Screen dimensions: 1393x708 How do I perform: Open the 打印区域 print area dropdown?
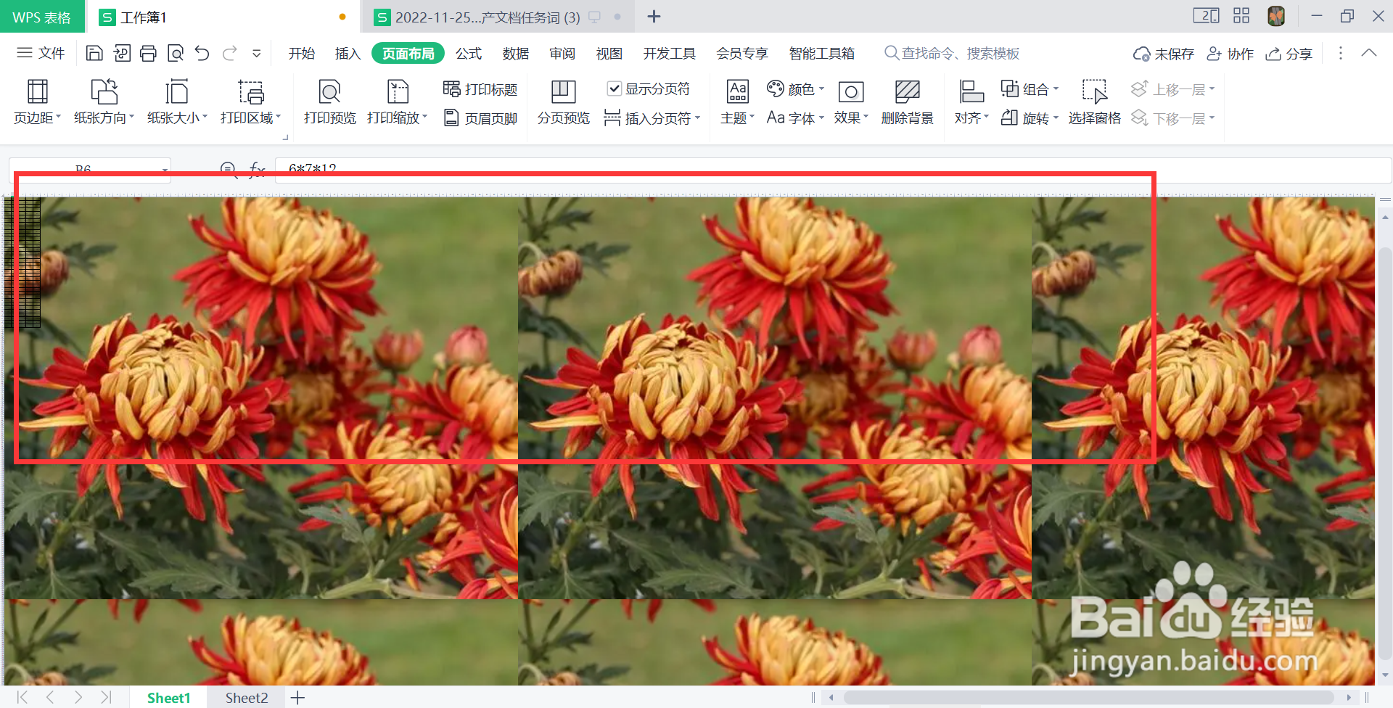coord(250,102)
